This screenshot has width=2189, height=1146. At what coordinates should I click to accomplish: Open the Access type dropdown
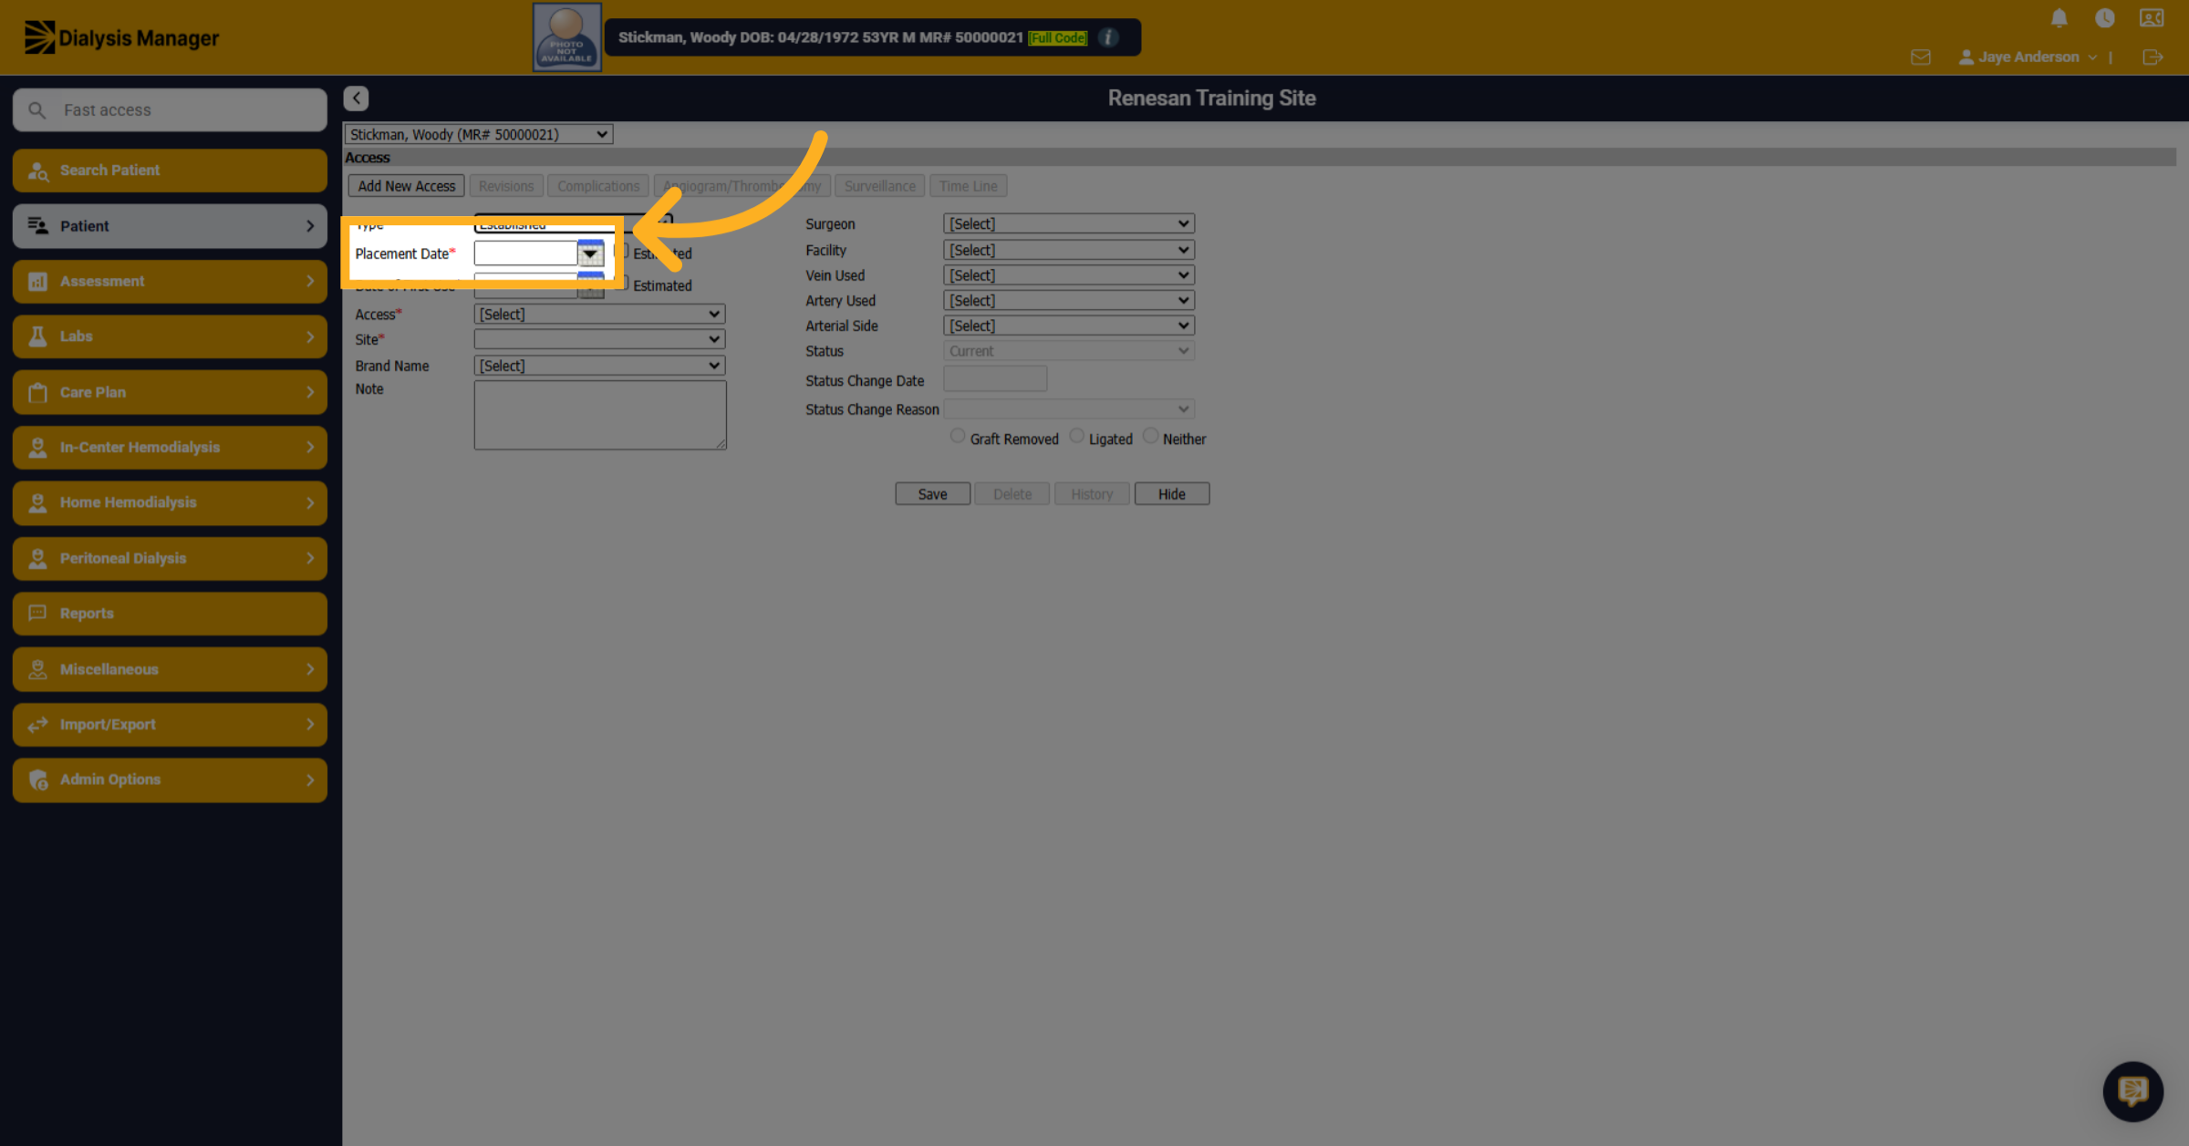click(x=599, y=314)
